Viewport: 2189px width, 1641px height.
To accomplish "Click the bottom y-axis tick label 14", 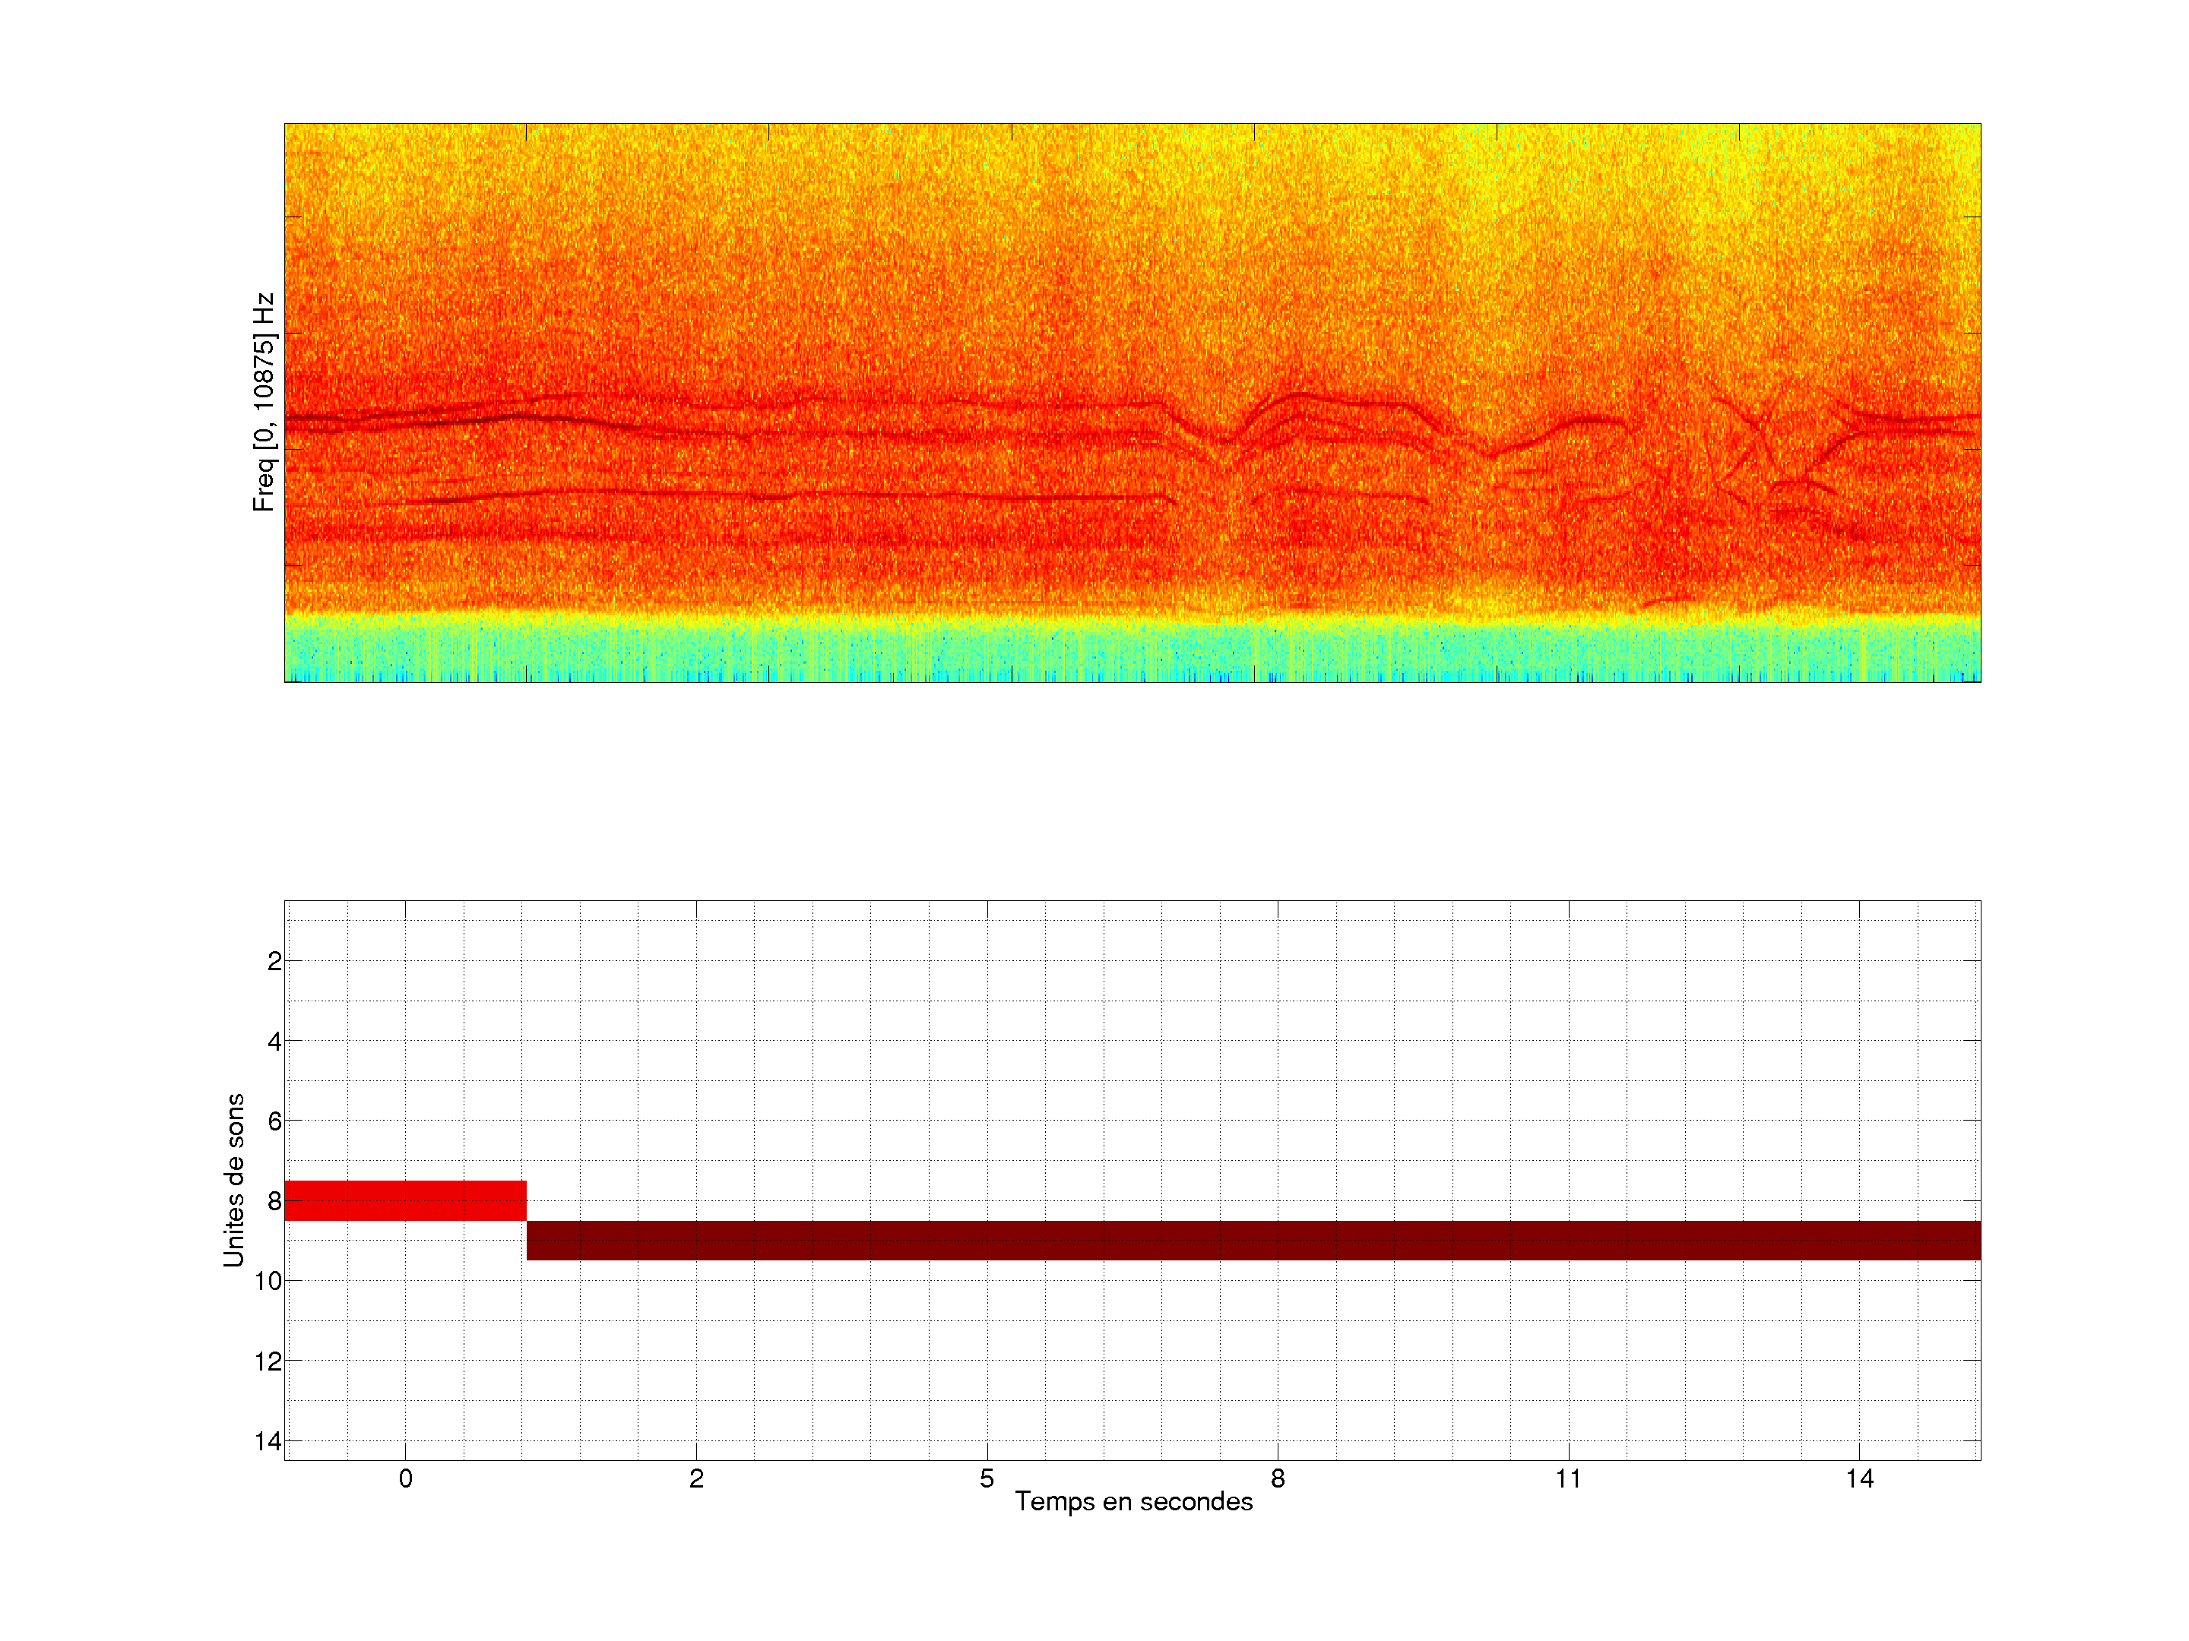I will point(268,1441).
